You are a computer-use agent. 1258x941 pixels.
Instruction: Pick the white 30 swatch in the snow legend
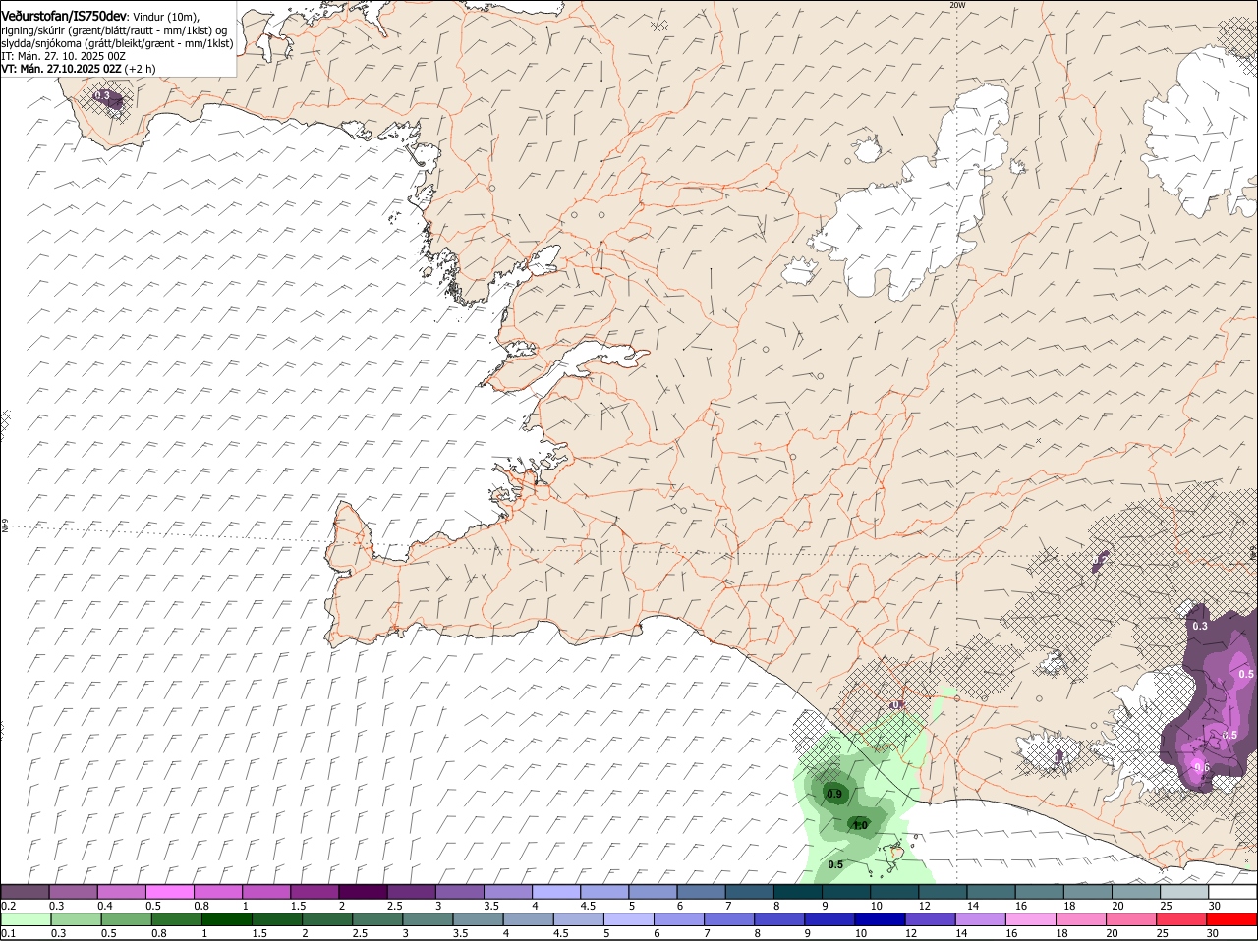coord(1233,892)
